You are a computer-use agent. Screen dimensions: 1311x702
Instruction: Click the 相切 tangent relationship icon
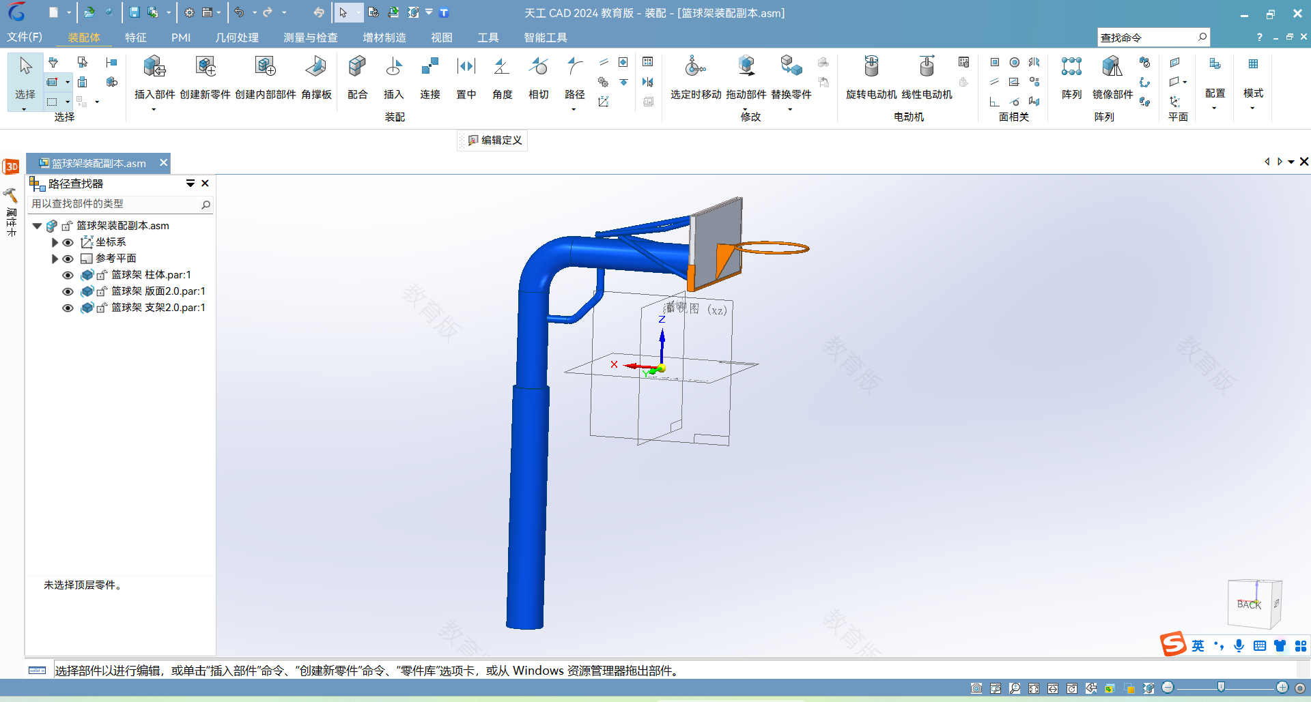[x=539, y=67]
